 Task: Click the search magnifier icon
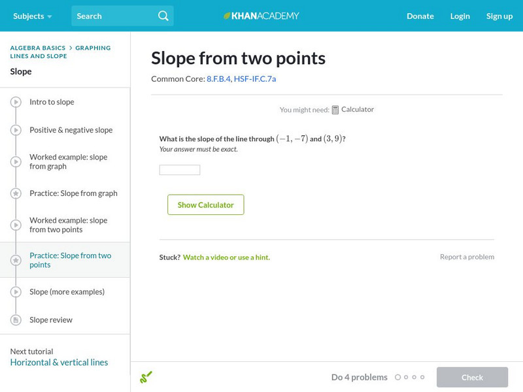163,16
